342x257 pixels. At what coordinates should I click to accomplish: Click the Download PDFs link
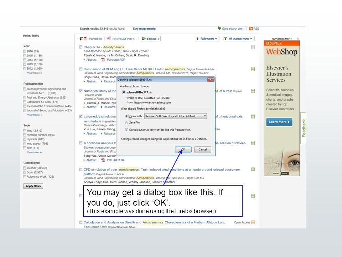pyautogui.click(x=123, y=39)
